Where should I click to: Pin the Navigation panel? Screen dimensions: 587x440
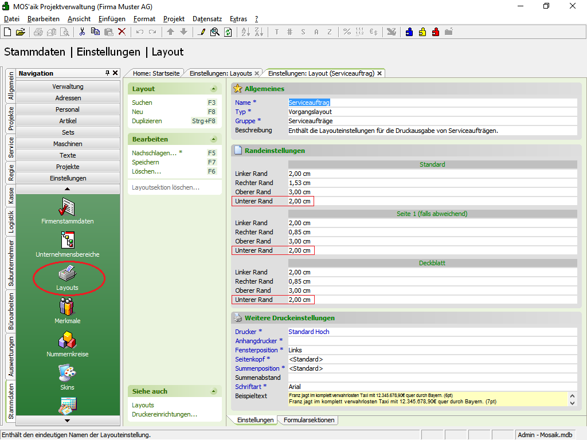click(107, 73)
